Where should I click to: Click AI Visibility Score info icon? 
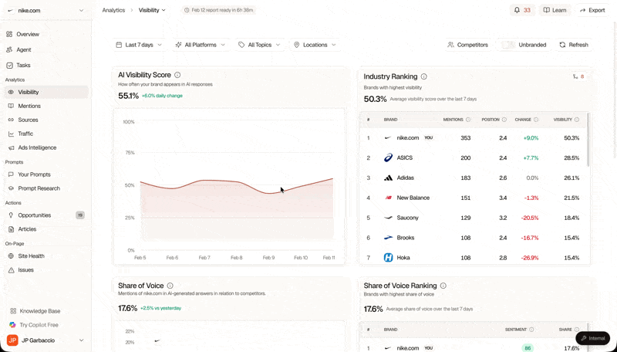pyautogui.click(x=177, y=75)
